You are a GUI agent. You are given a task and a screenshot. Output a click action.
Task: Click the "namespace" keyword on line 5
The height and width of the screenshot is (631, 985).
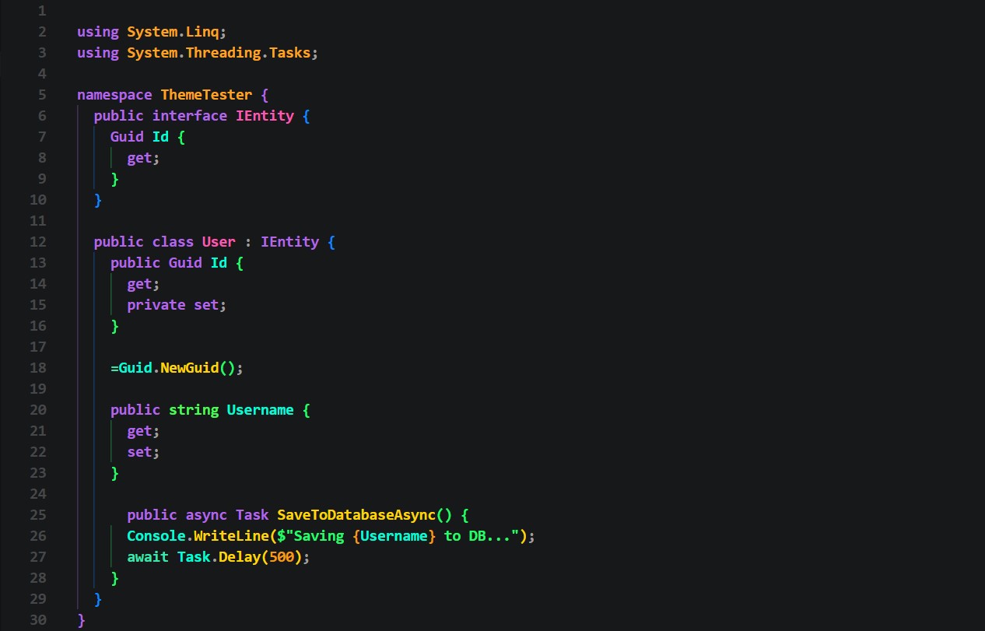[x=114, y=95]
